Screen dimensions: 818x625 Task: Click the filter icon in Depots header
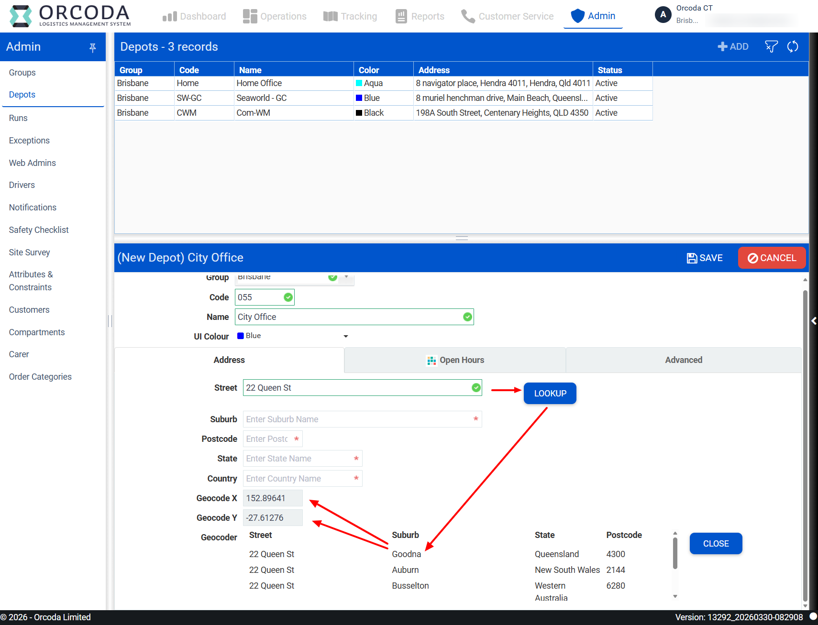[x=771, y=46]
